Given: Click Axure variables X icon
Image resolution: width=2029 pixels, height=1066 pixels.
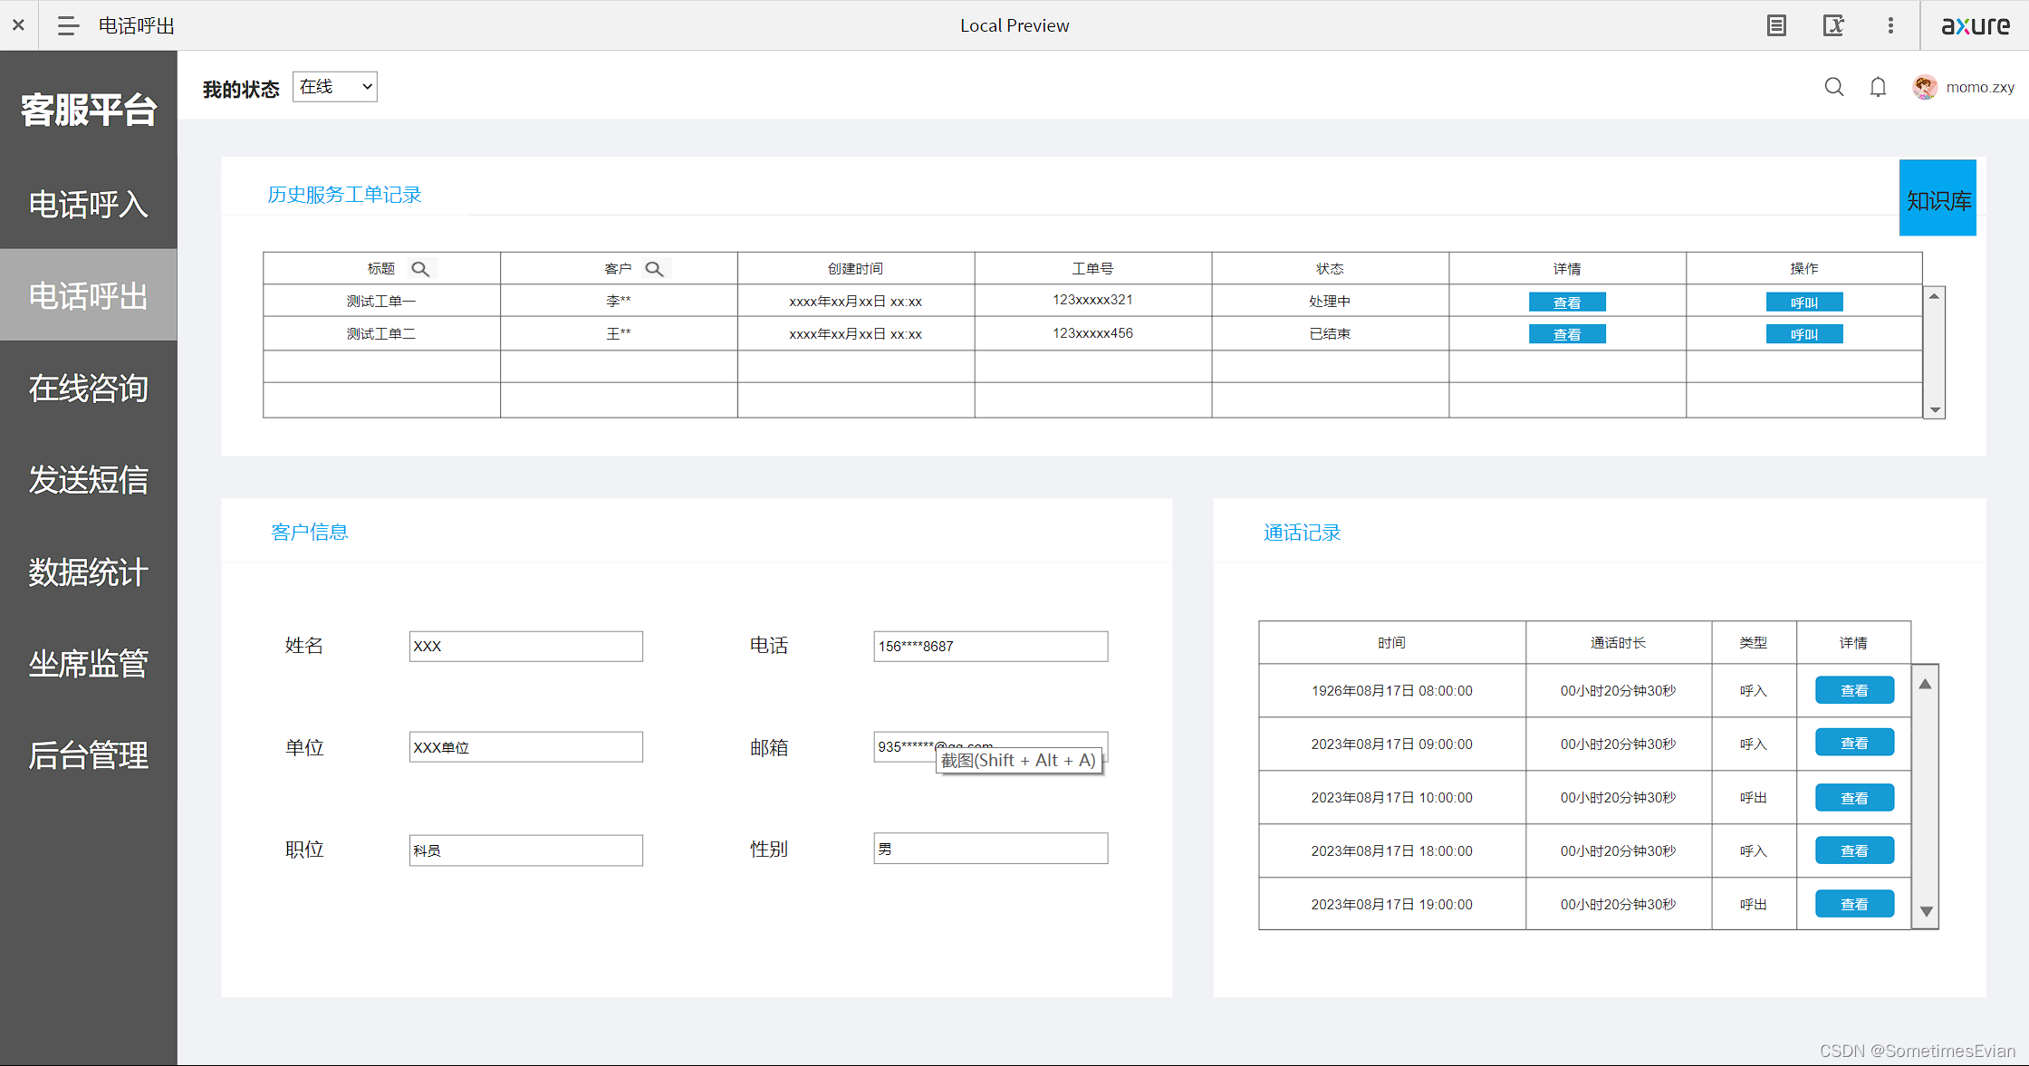Looking at the screenshot, I should point(1833,25).
